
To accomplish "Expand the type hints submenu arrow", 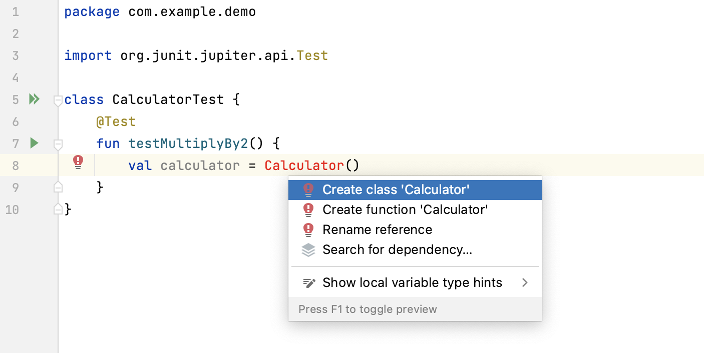I will point(525,283).
